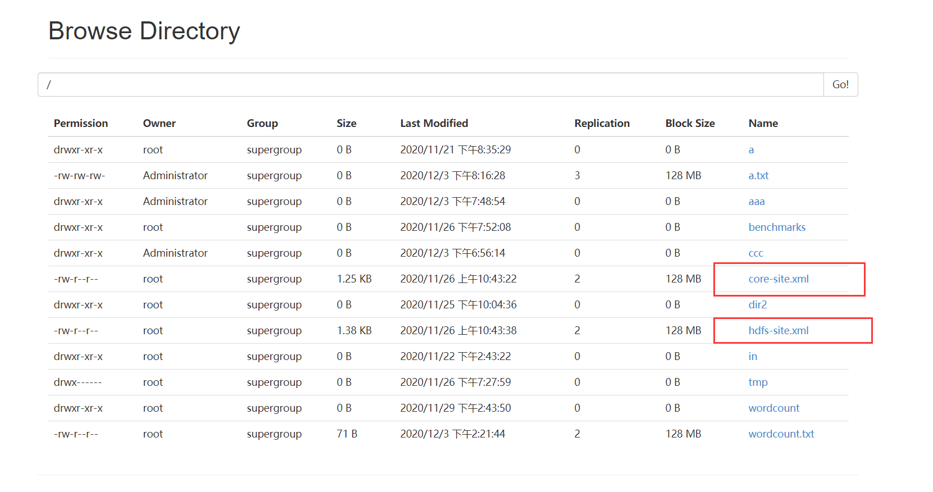Viewport: 933px width, 492px height.
Task: Click the Group column header
Action: pyautogui.click(x=262, y=124)
